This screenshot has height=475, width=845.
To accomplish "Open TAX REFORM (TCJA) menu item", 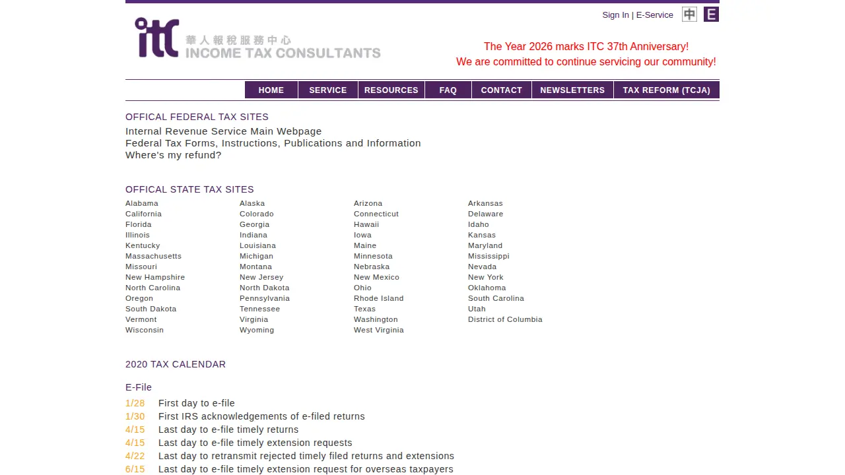I will (667, 90).
